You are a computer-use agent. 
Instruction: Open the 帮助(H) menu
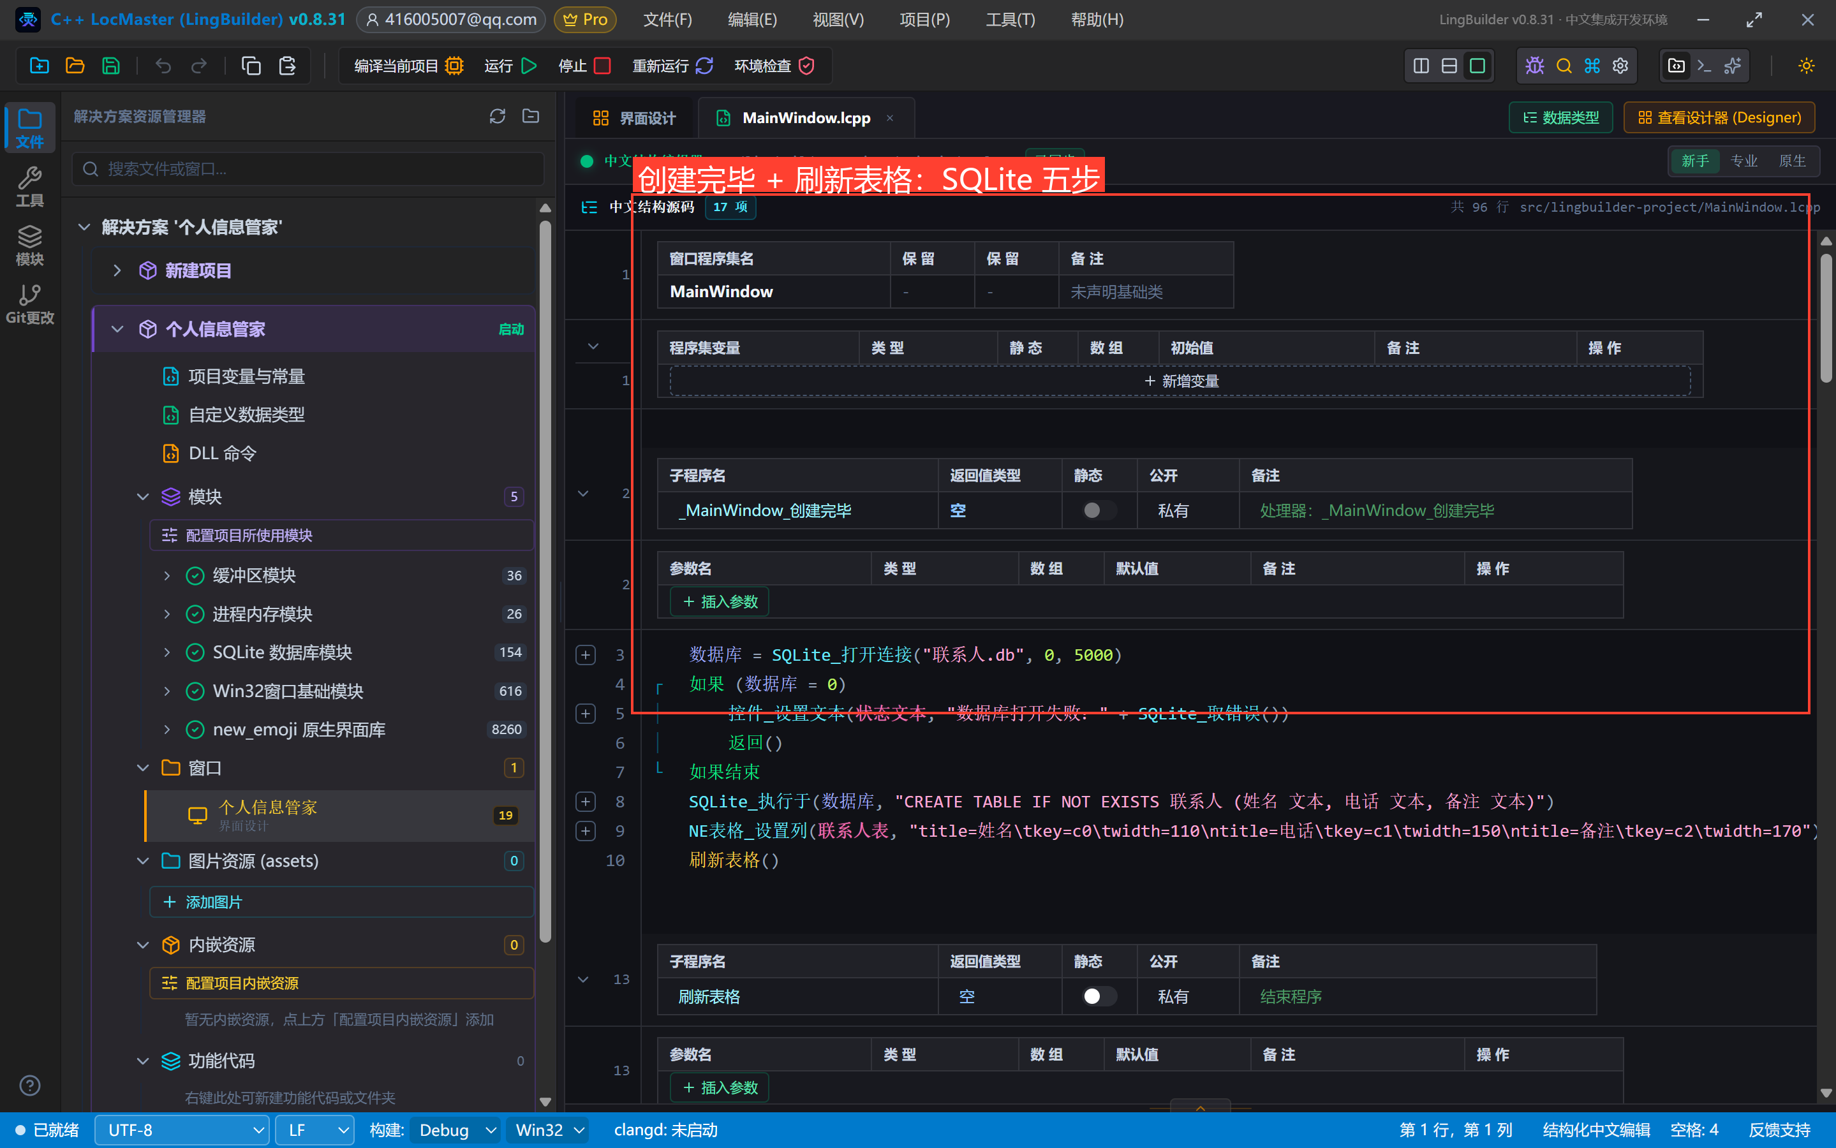tap(1097, 20)
